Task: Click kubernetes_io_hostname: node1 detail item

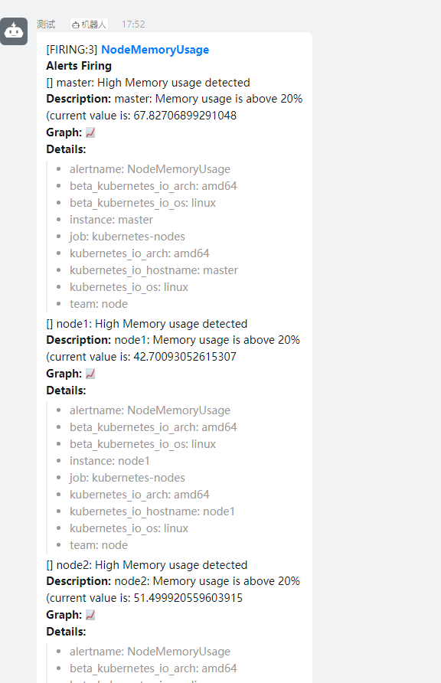Action: pos(152,511)
